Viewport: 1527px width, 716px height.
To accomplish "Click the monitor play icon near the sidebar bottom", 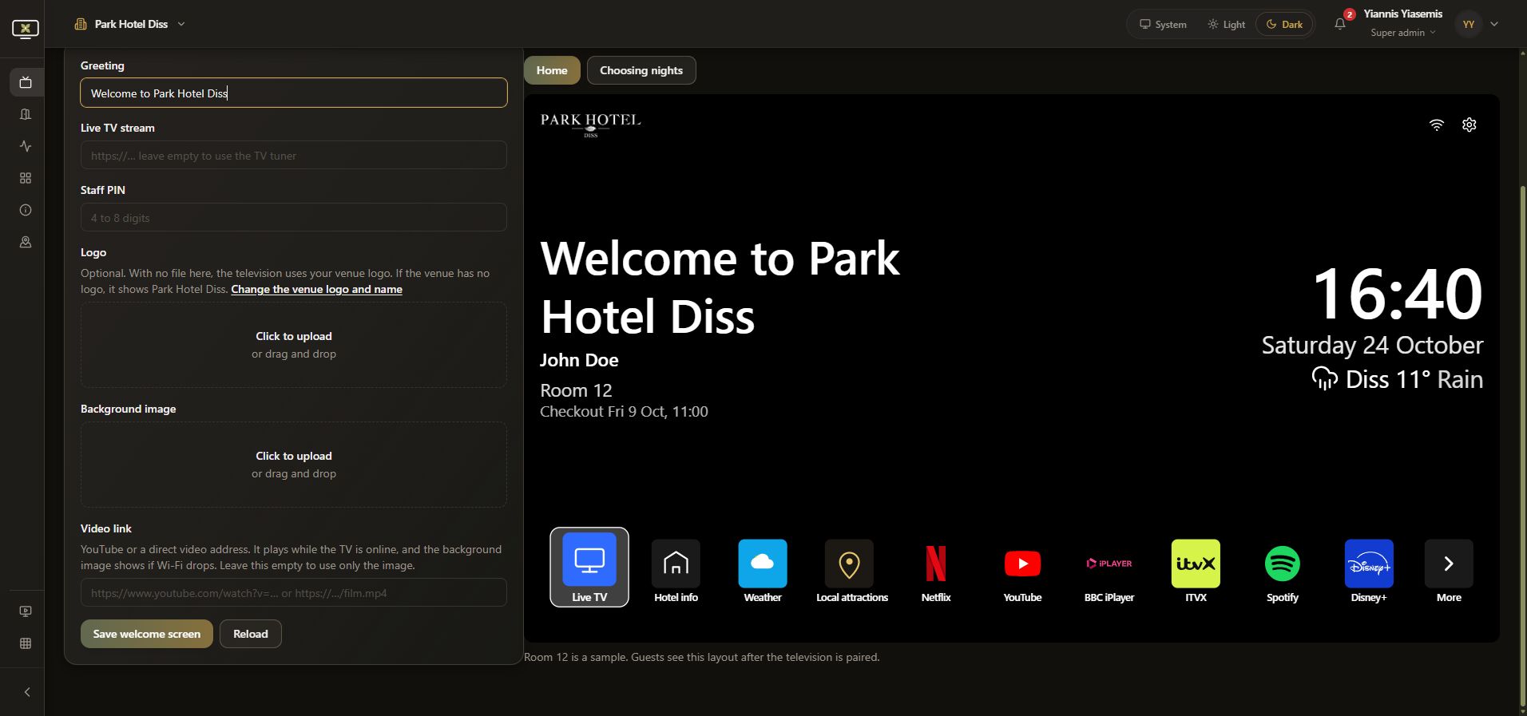I will tap(26, 611).
